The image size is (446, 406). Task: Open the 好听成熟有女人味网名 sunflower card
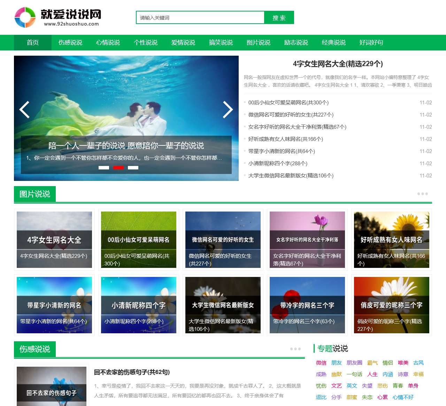tap(392, 240)
